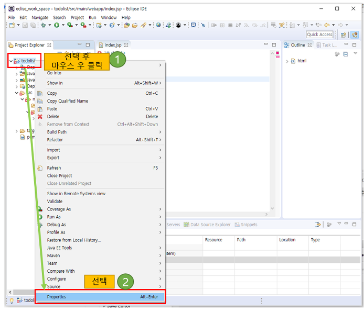The image size is (364, 312).
Task: Maximize the editor area panel
Action: pos(274,44)
